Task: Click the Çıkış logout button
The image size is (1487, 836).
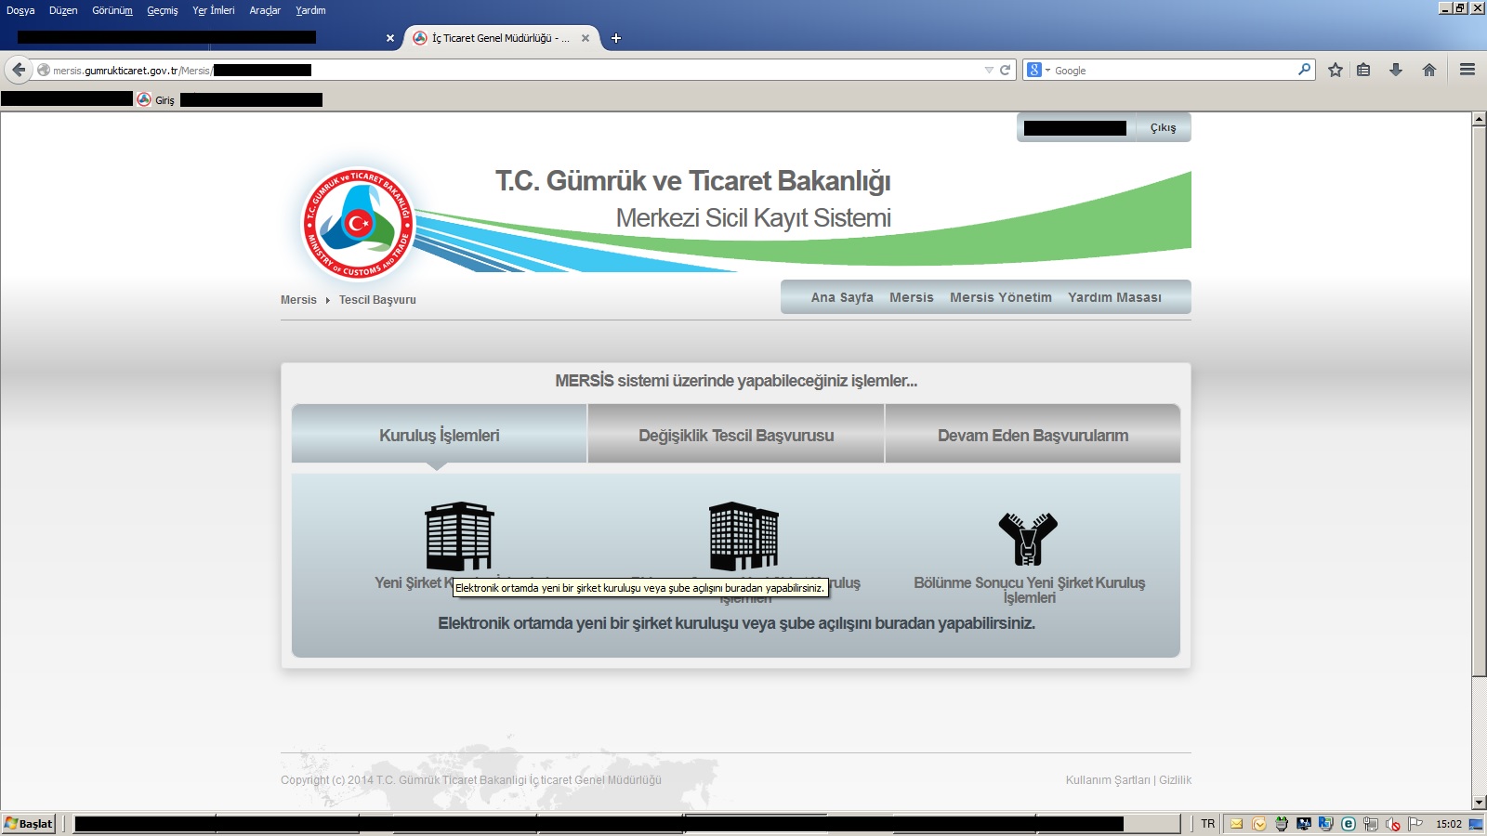Action: pyautogui.click(x=1163, y=127)
